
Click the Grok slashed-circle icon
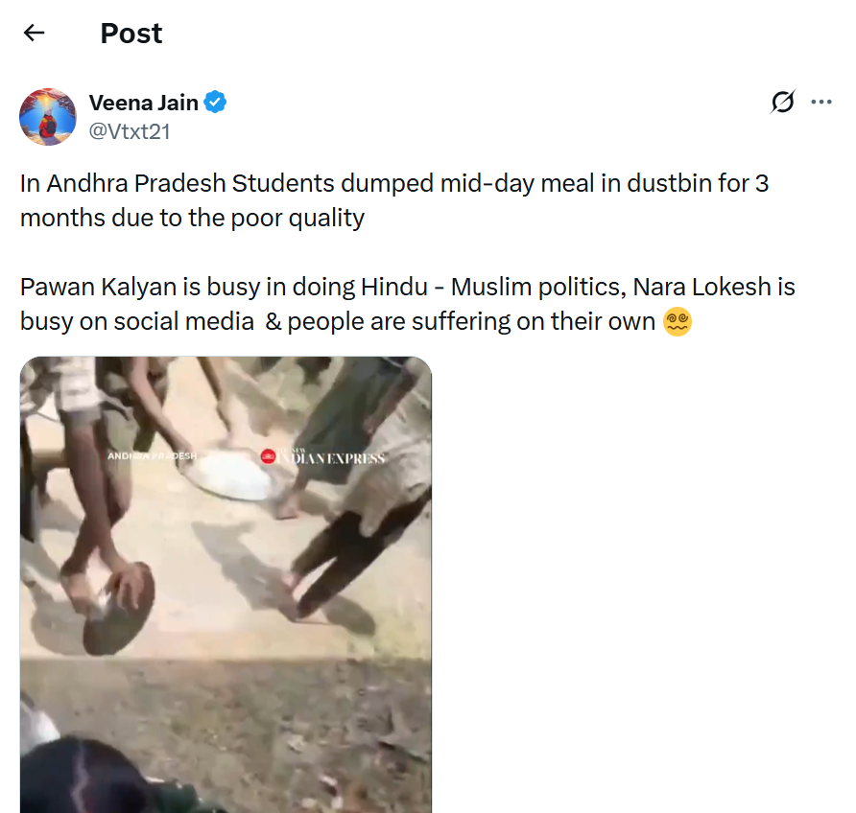point(783,103)
